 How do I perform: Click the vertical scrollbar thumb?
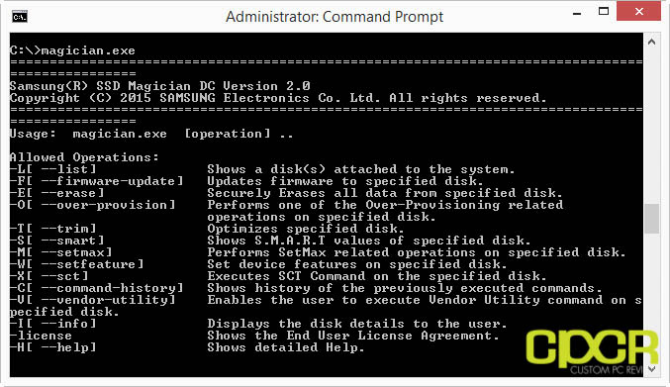[x=651, y=219]
